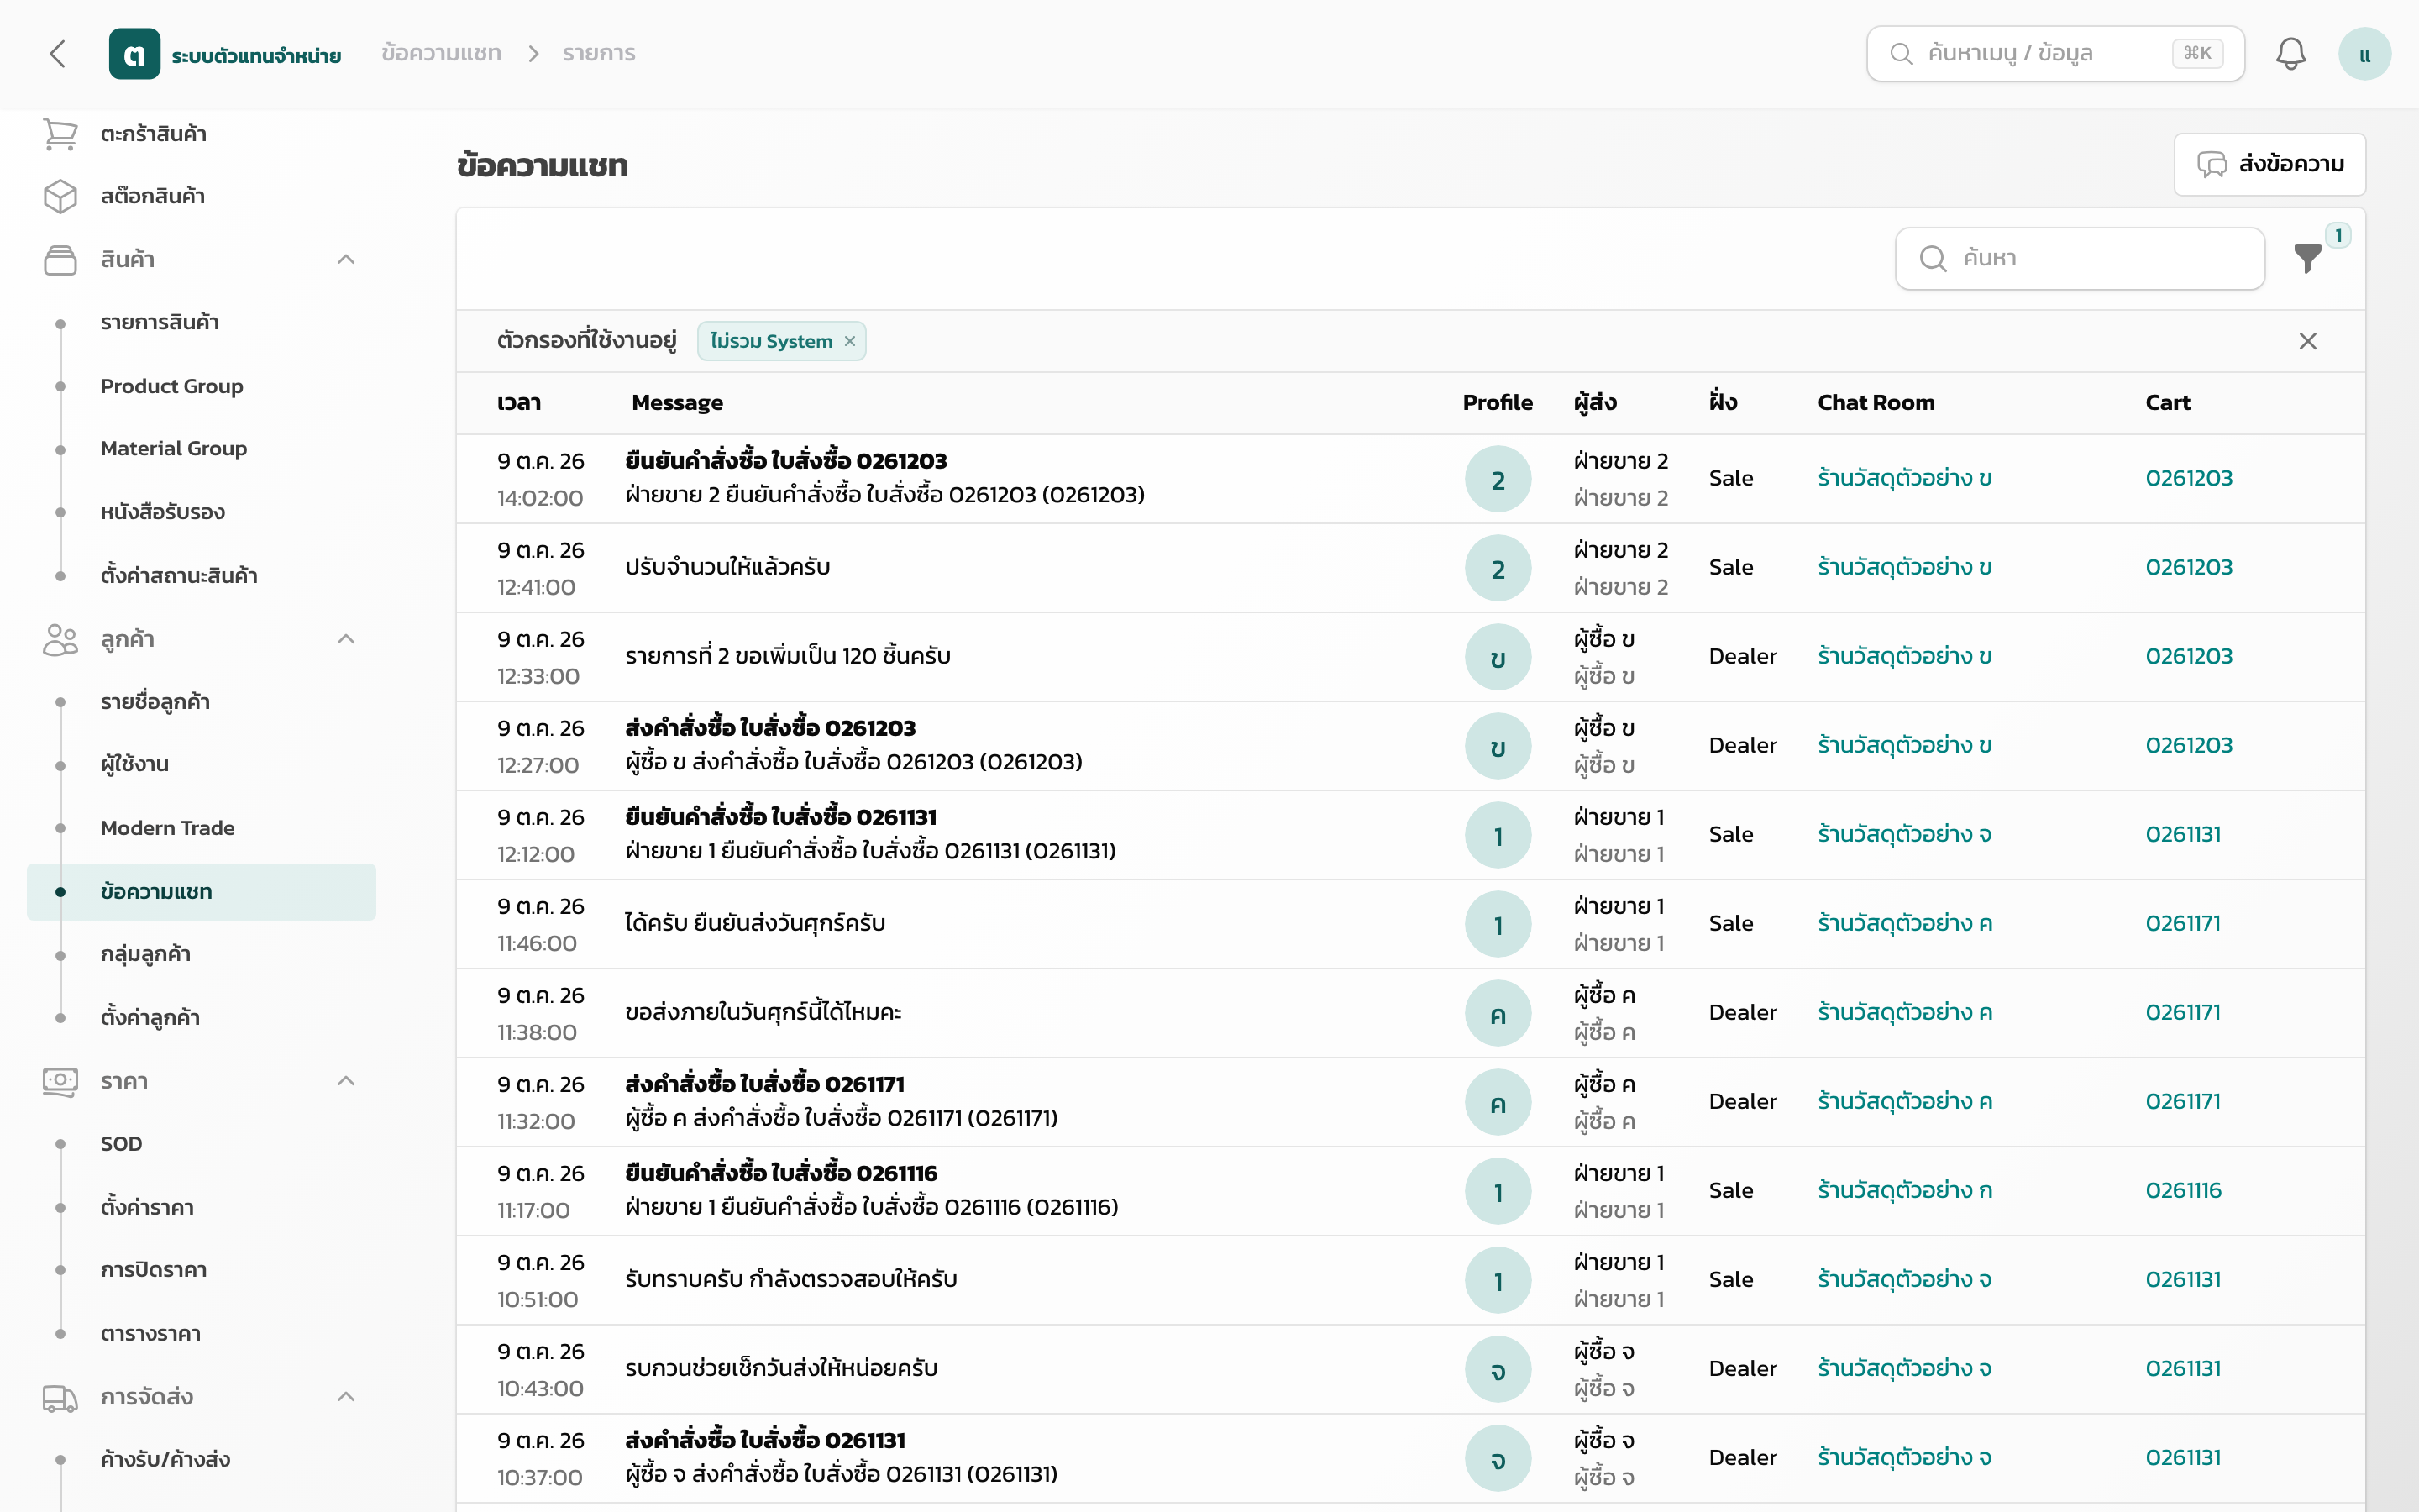Click the เวลา column header
Image resolution: width=2419 pixels, height=1512 pixels.
coord(519,402)
